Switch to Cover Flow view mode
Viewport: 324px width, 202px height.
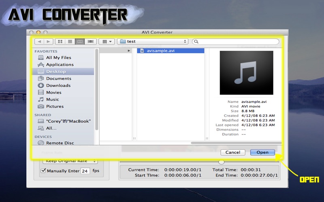click(90, 42)
